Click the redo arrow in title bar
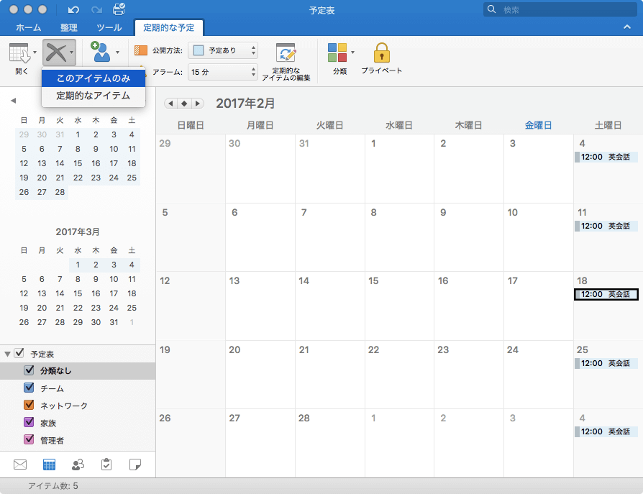The width and height of the screenshot is (643, 494). 97,10
